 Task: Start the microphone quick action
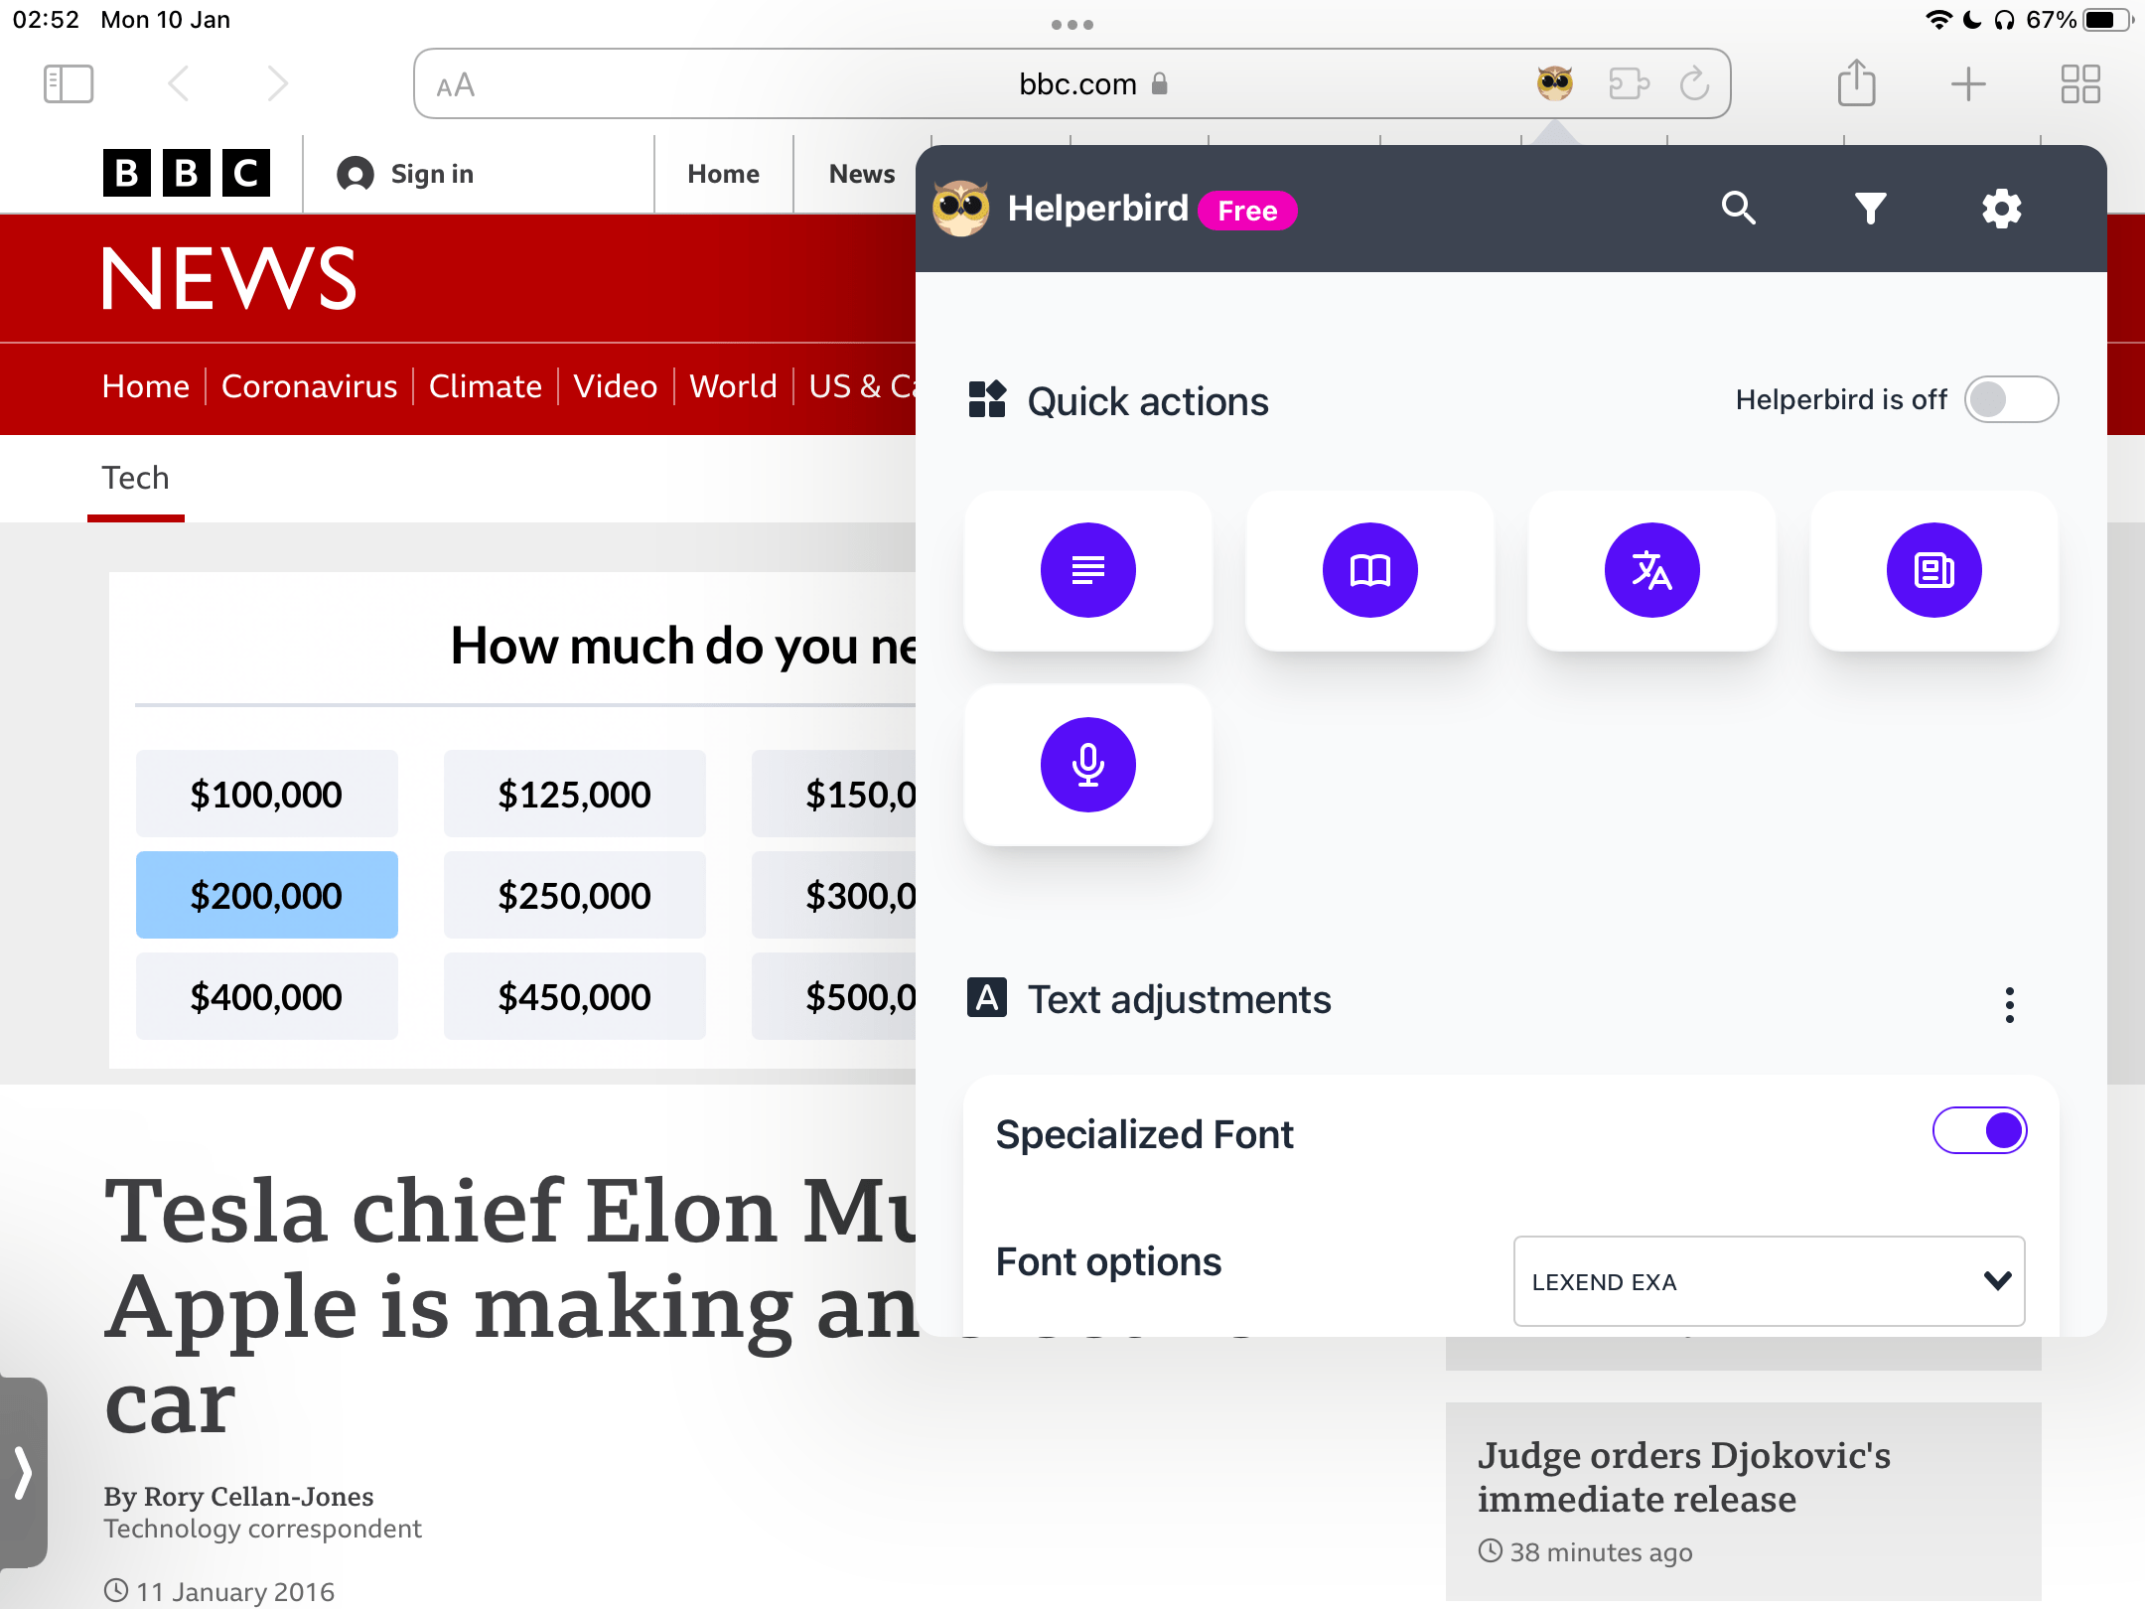[x=1087, y=765]
